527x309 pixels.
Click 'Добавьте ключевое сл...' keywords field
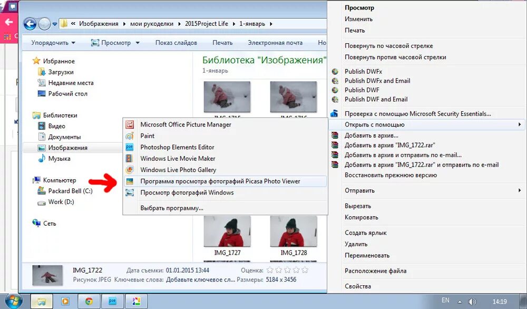(201, 280)
